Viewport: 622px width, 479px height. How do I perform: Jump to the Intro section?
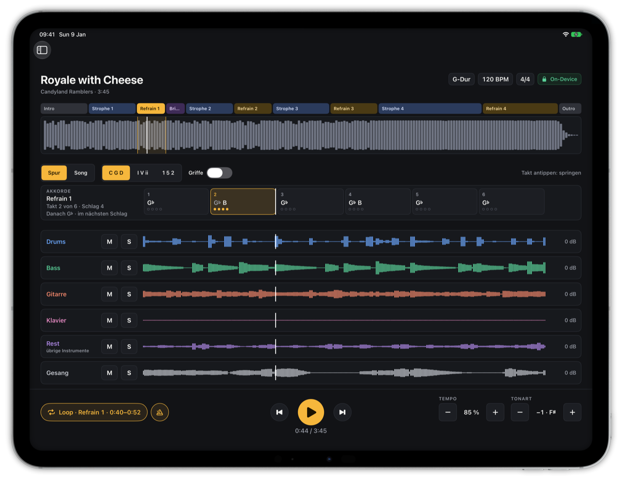click(x=64, y=109)
